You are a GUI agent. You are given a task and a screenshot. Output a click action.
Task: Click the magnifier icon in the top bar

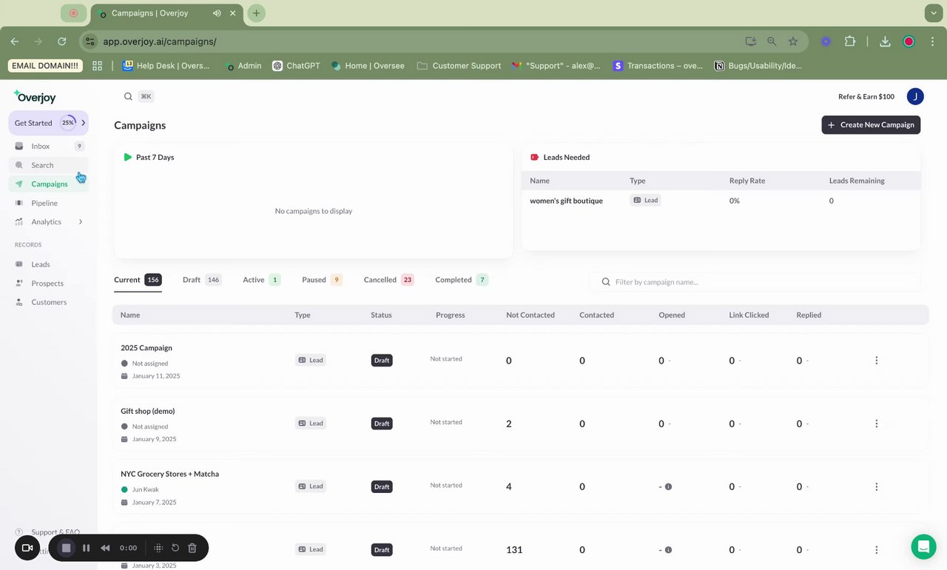(128, 96)
